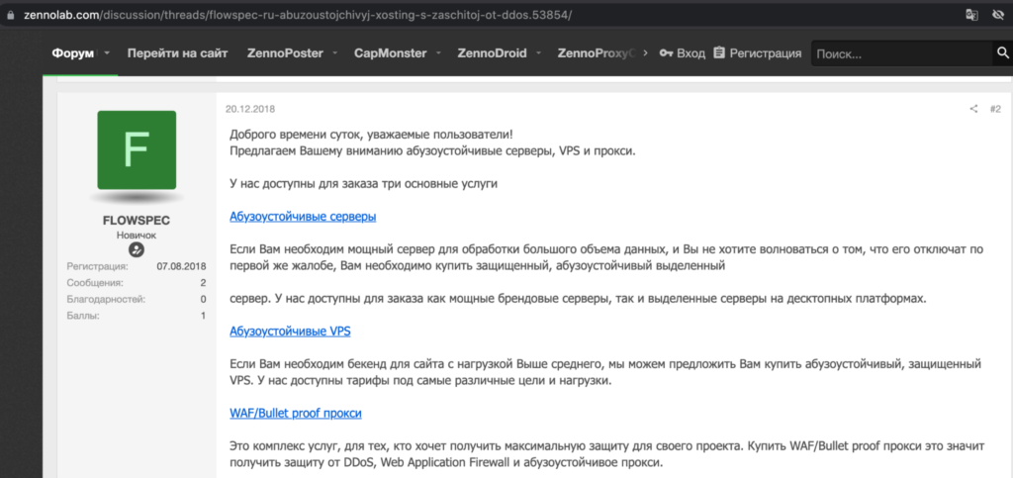Open the Абузоустойчивые VPS link
This screenshot has height=478, width=1013.
290,332
